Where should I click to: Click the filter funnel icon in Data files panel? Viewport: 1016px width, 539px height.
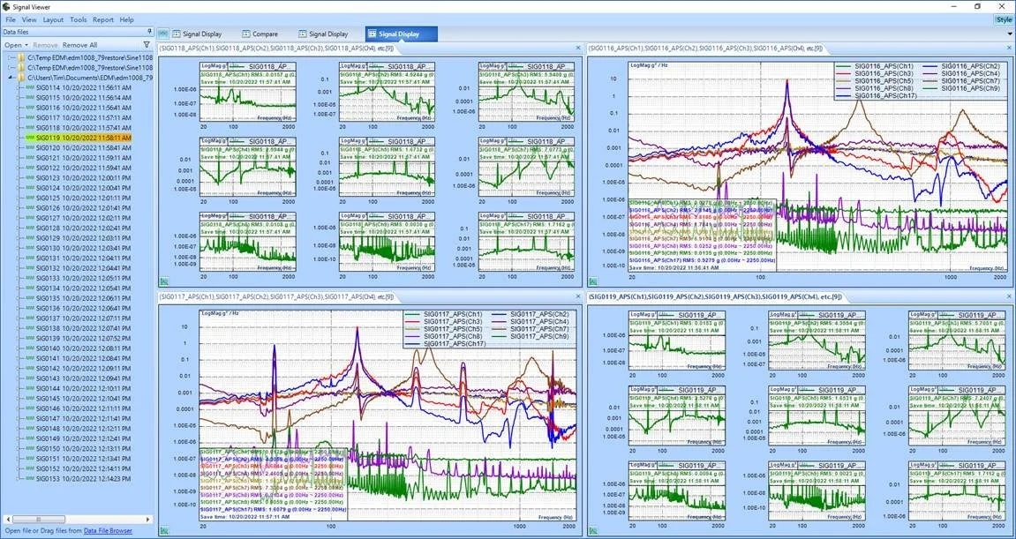click(x=148, y=45)
